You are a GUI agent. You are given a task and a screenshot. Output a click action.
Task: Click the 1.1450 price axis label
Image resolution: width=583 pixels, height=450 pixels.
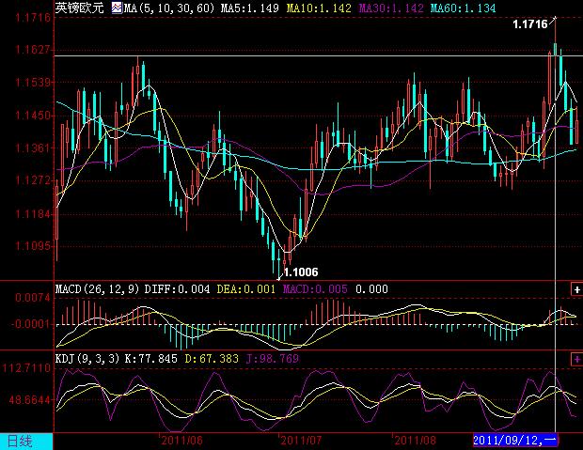coord(32,116)
